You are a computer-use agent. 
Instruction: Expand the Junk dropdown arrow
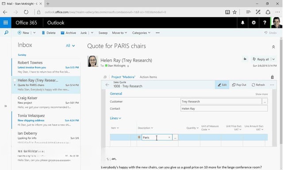point(92,33)
